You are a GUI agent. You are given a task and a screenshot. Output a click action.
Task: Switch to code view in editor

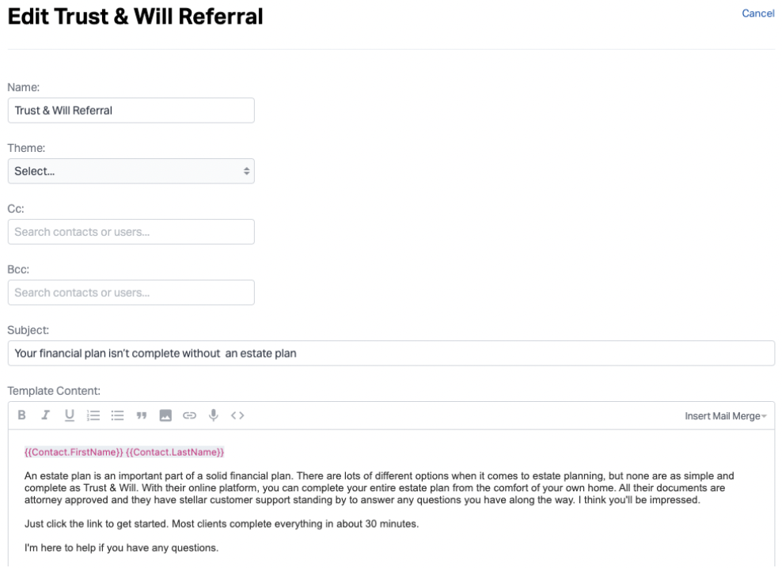point(237,415)
